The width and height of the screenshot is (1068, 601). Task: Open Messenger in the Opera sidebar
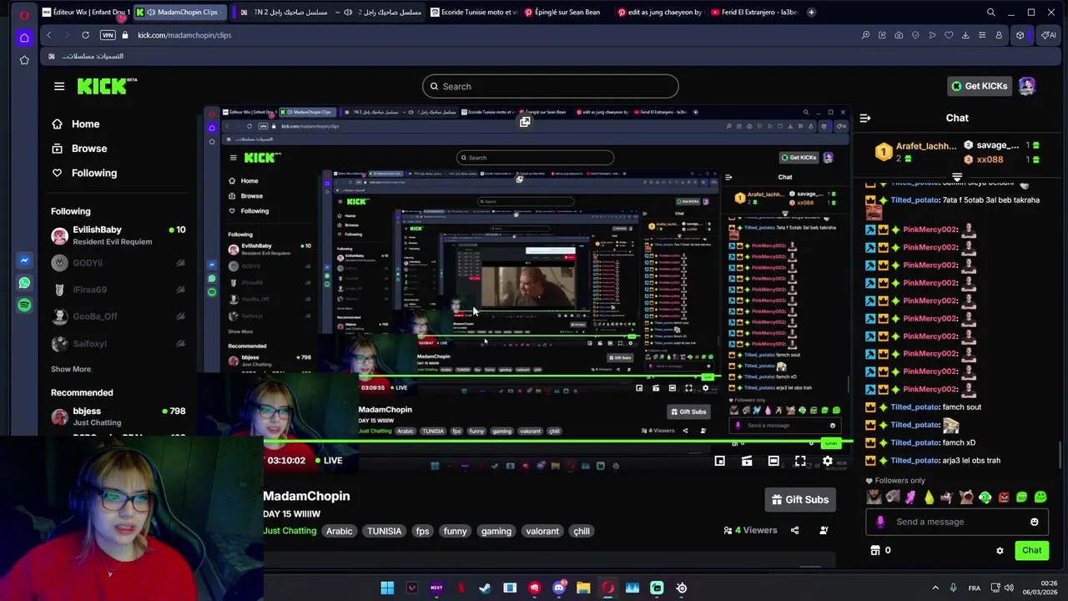[x=24, y=261]
